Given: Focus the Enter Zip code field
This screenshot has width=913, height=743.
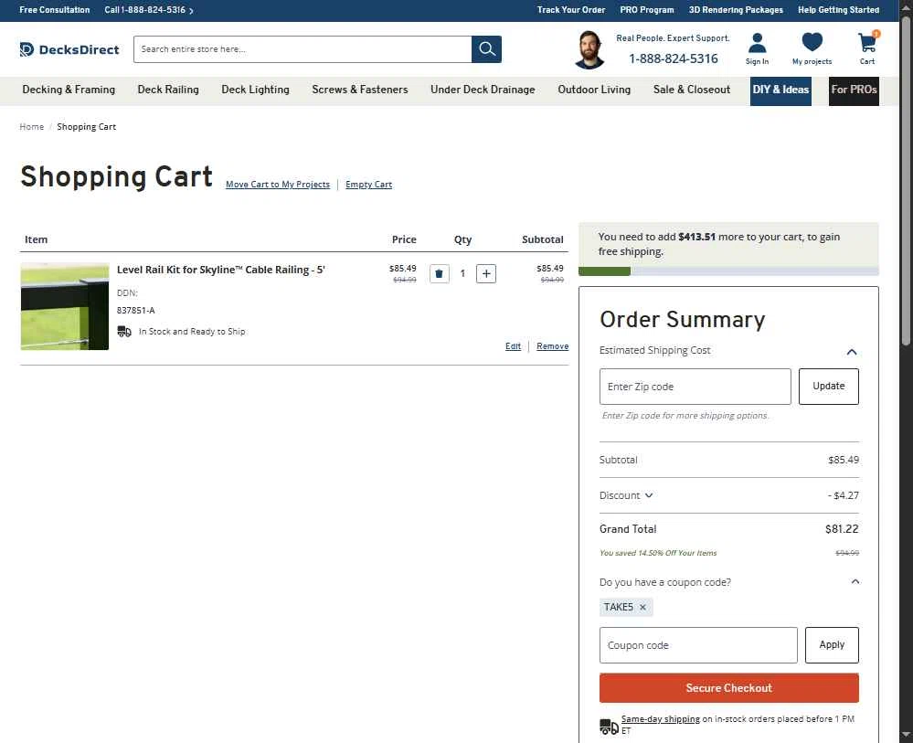Looking at the screenshot, I should point(695,386).
